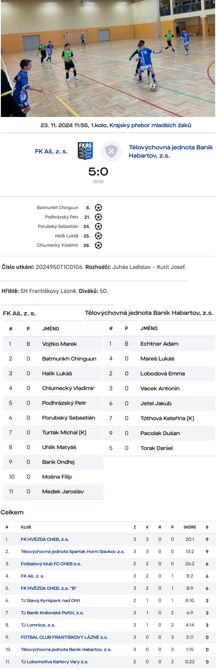
Task: Click the goal ball icon beside Chlumecký Vladimír
Action: click(98, 245)
